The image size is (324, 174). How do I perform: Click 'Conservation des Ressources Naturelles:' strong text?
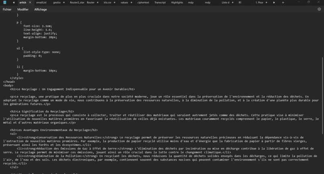pyautogui.click(x=70, y=137)
